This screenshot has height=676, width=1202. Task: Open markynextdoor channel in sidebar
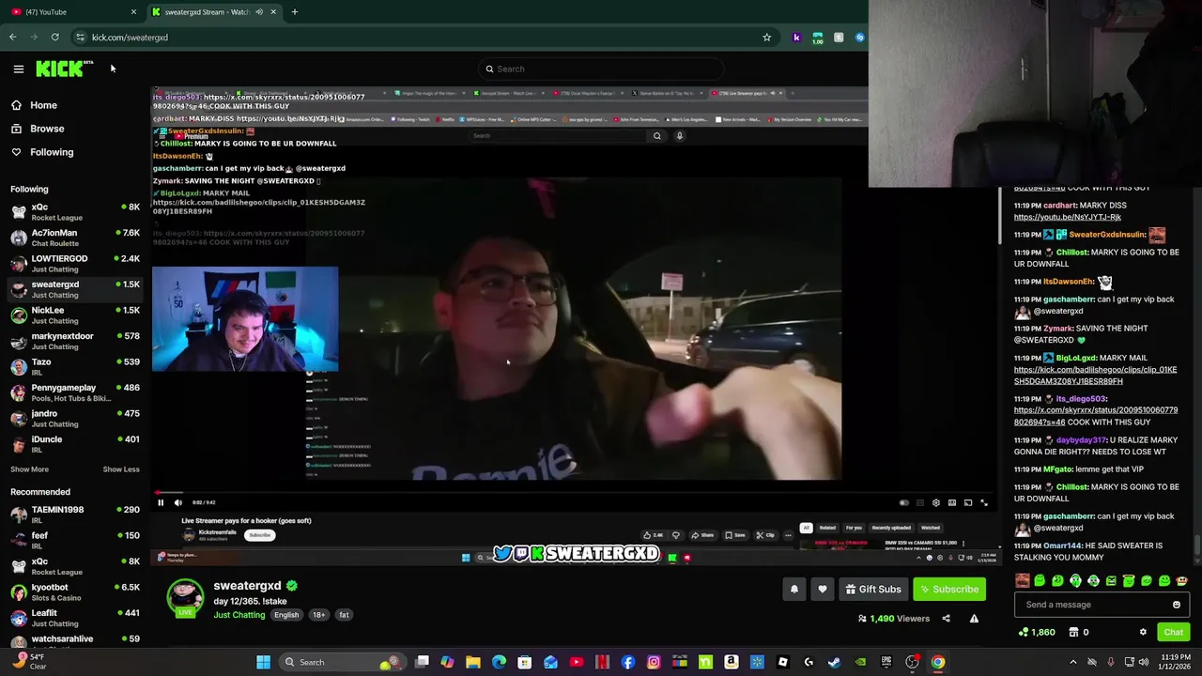(75, 341)
